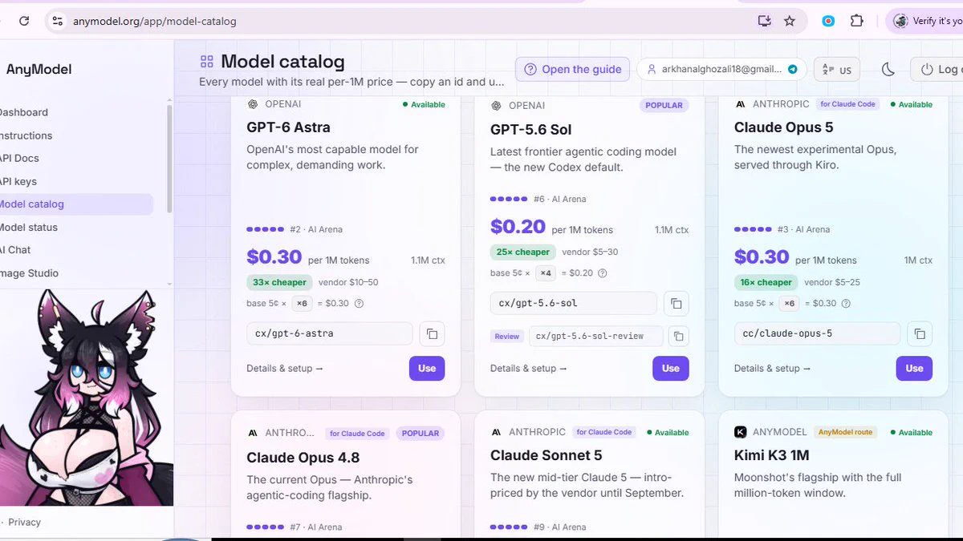The width and height of the screenshot is (963, 541).
Task: Open the help icon beside GPT-6 Astra's $0.30 formula
Action: [x=359, y=304]
